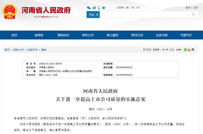Click 法规文件 in the breadcrumb
This screenshot has width=203, height=134.
[x=32, y=50]
